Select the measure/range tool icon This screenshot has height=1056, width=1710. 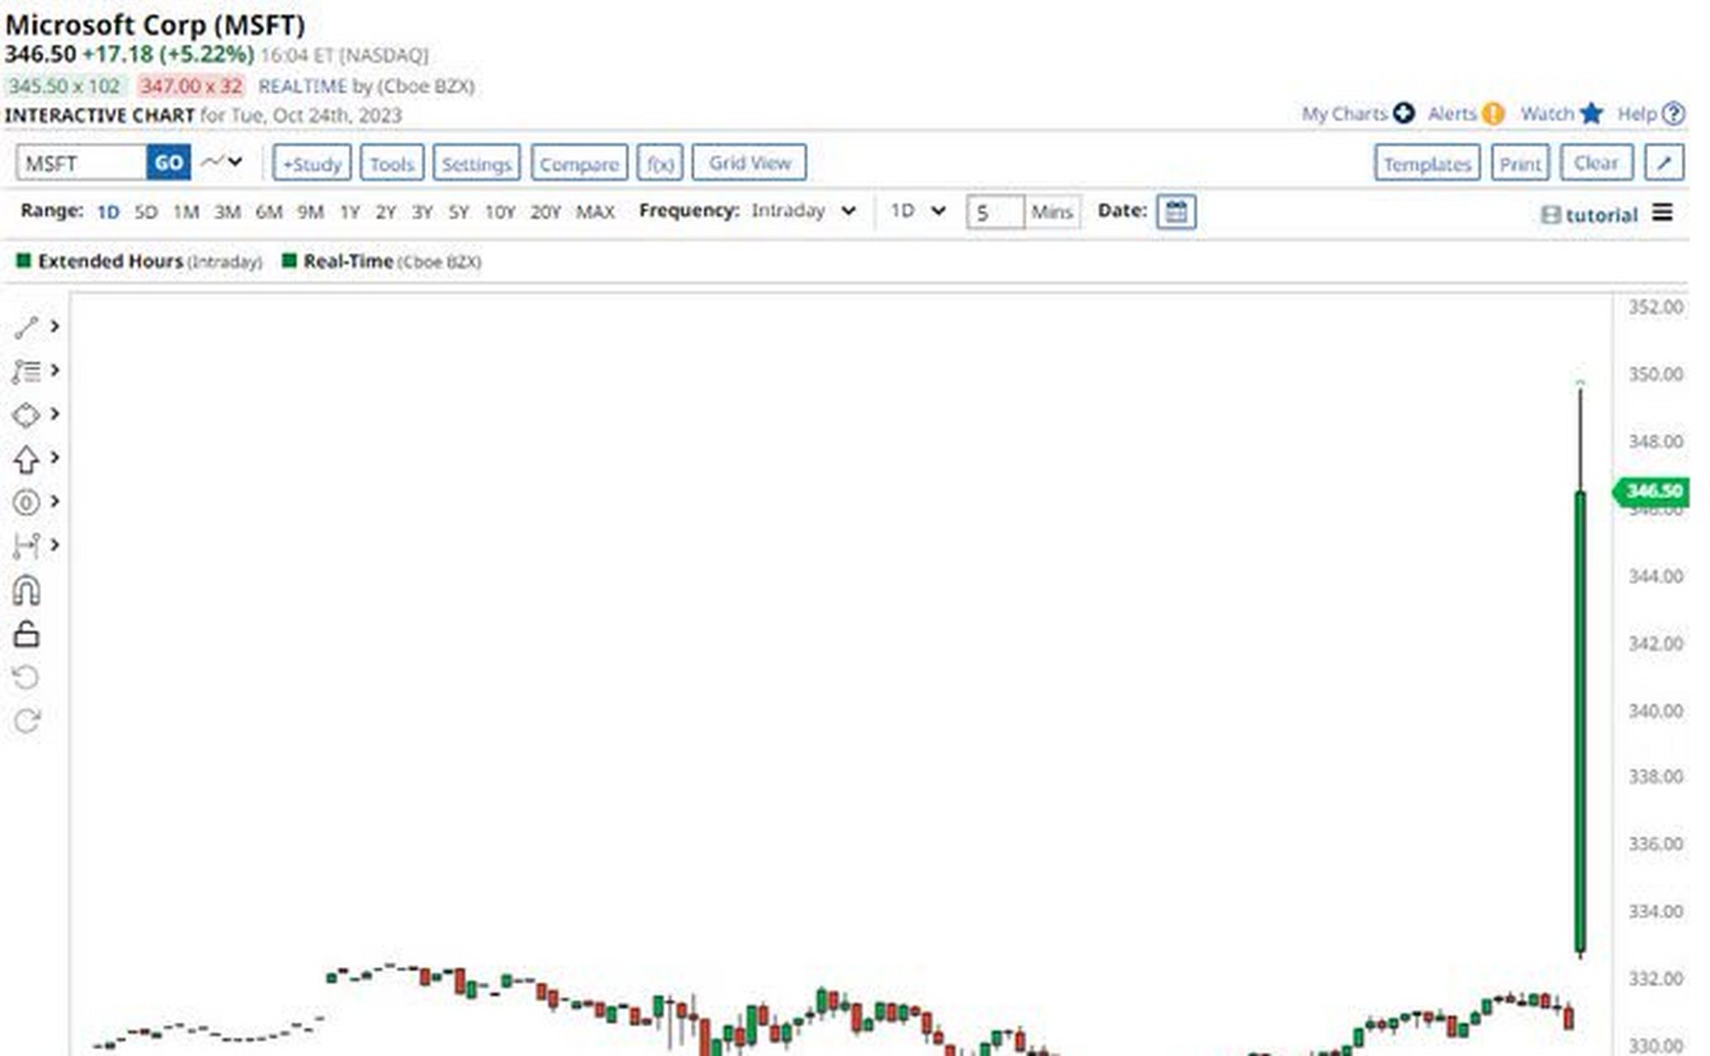[26, 546]
